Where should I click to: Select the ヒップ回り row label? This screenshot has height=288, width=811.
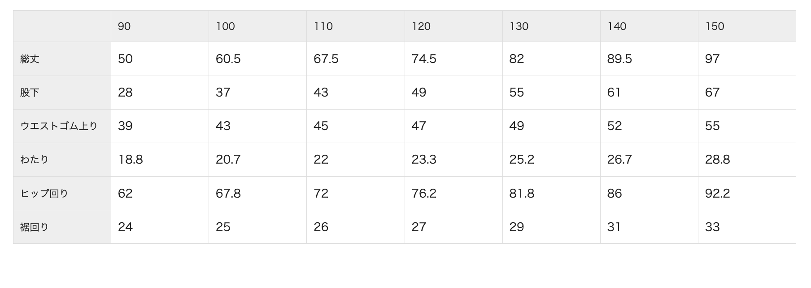click(44, 194)
